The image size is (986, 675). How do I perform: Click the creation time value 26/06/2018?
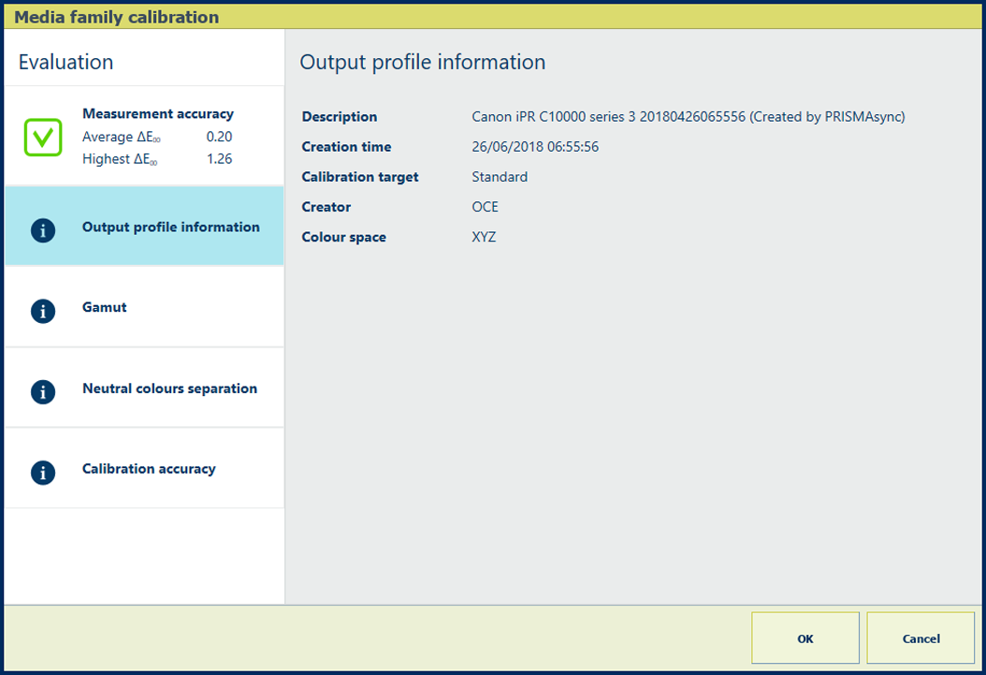(535, 147)
